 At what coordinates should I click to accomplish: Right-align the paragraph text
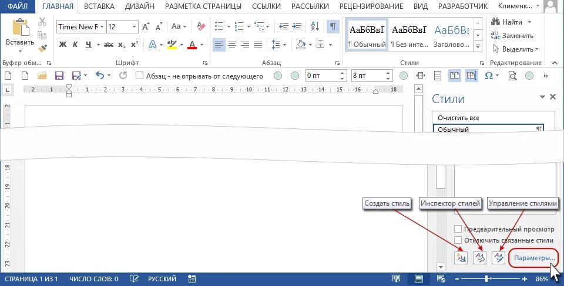[245, 45]
